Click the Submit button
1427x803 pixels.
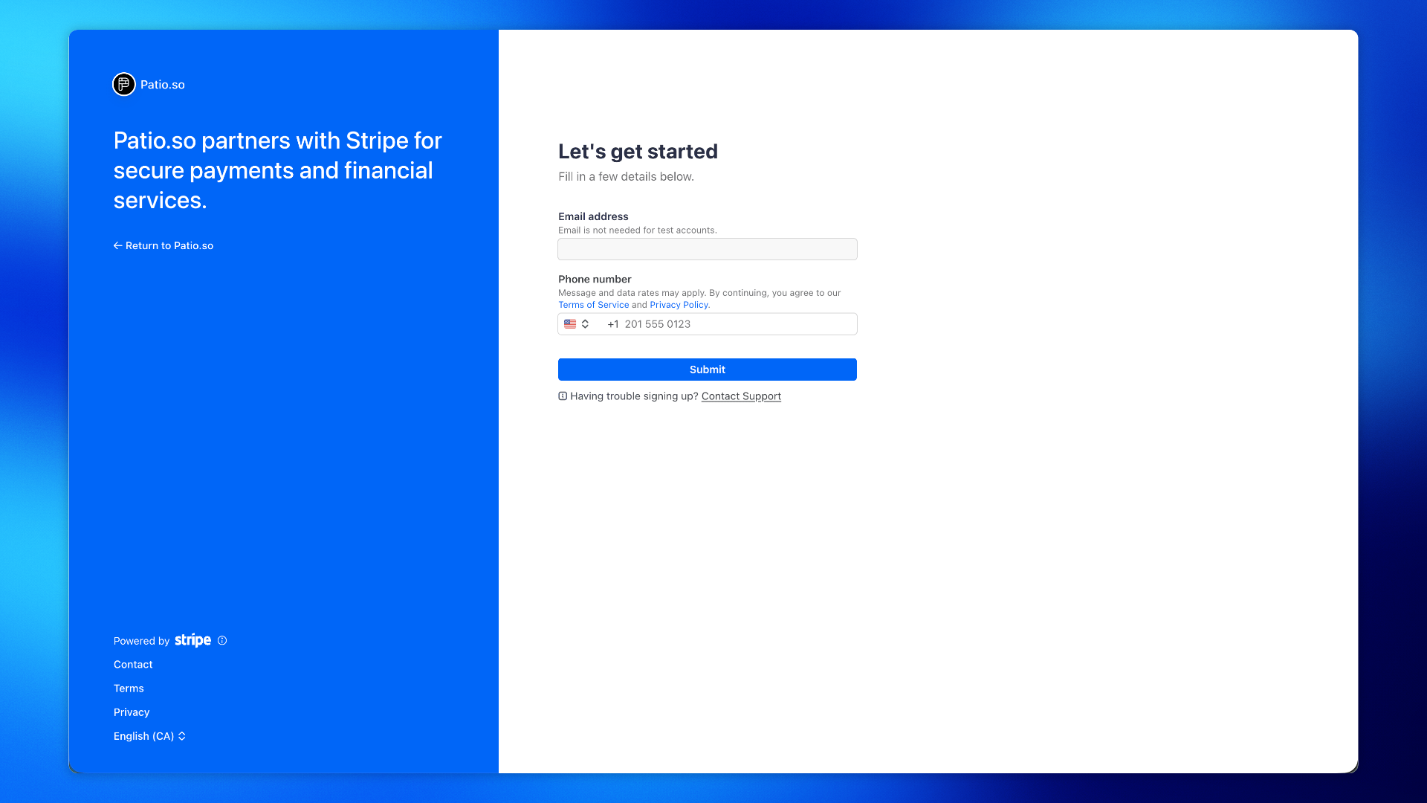(x=708, y=370)
